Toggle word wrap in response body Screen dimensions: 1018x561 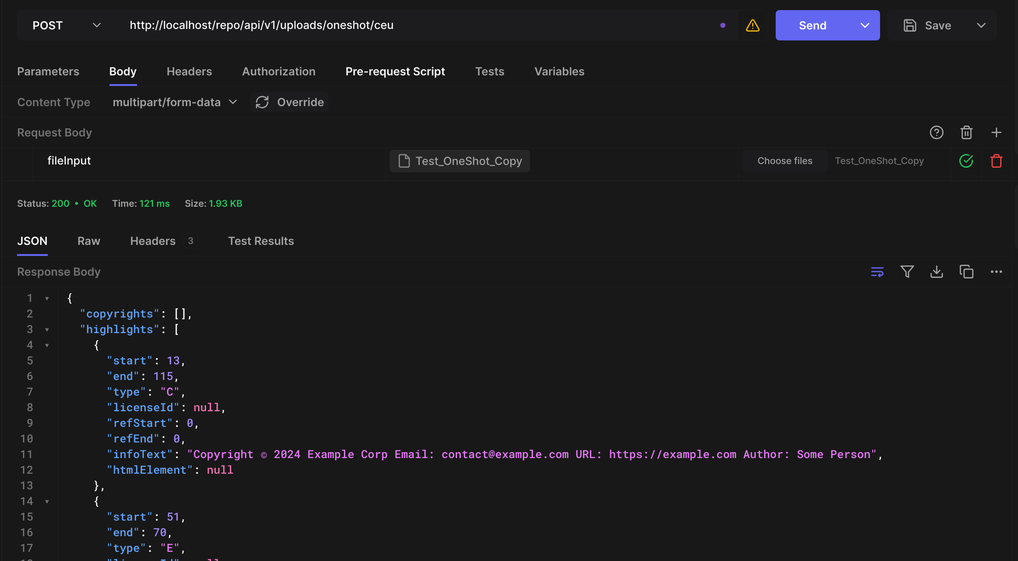pos(877,272)
